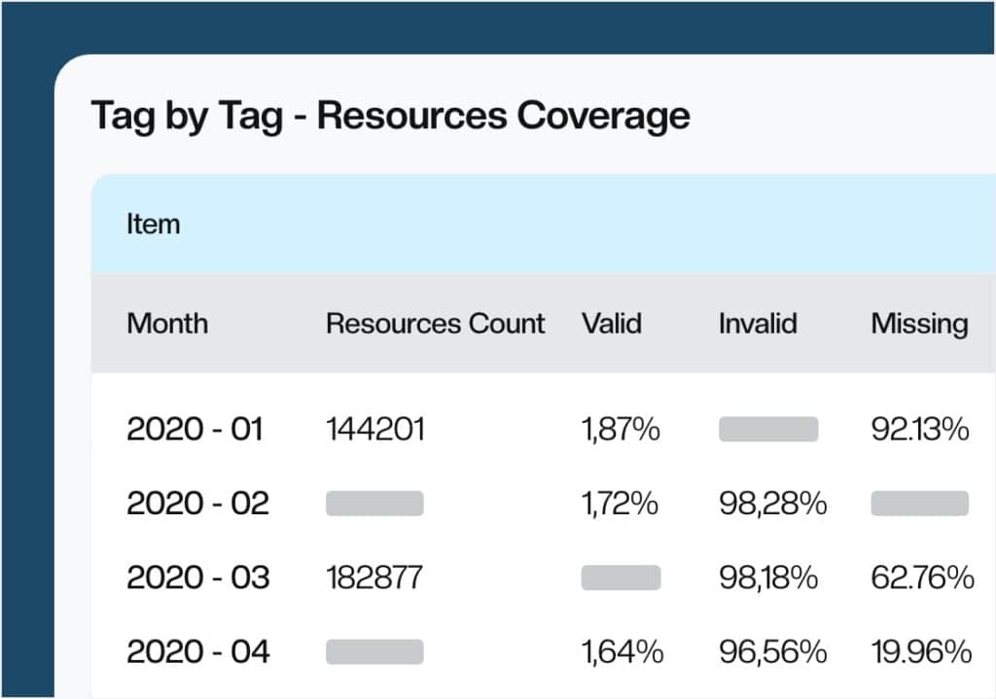996x699 pixels.
Task: Sort by the "Resources Count" column header
Action: (x=435, y=324)
